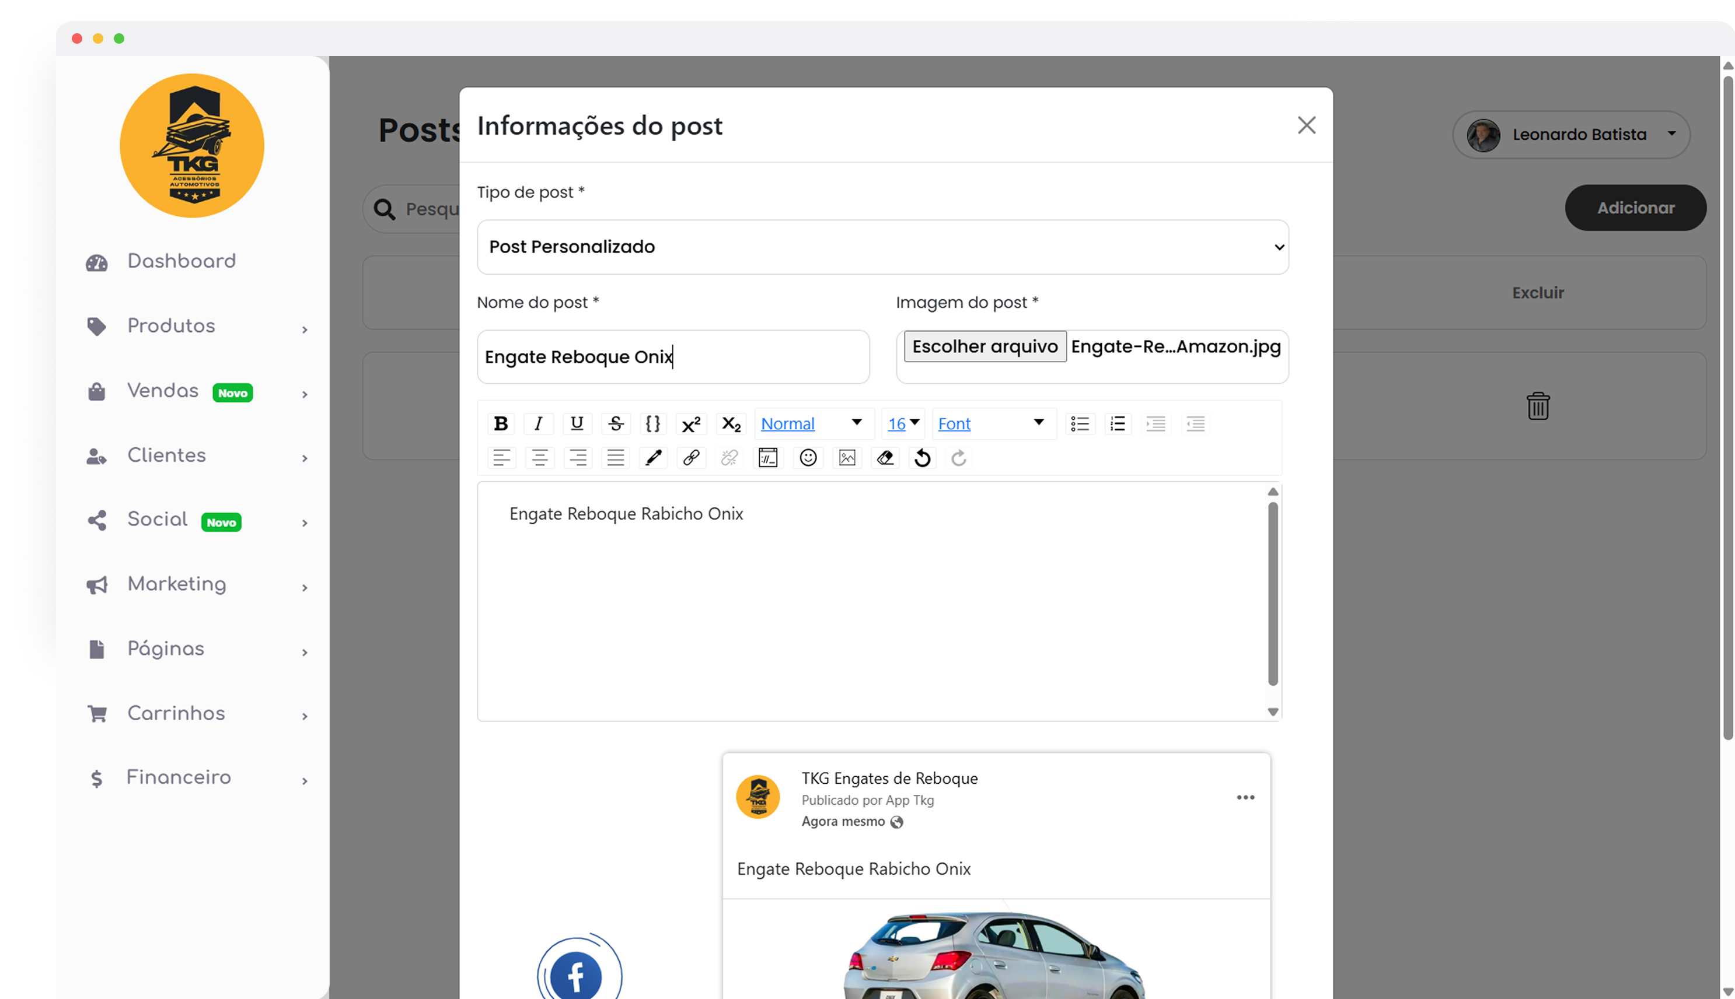1735x999 pixels.
Task: Redo editor change
Action: (959, 458)
